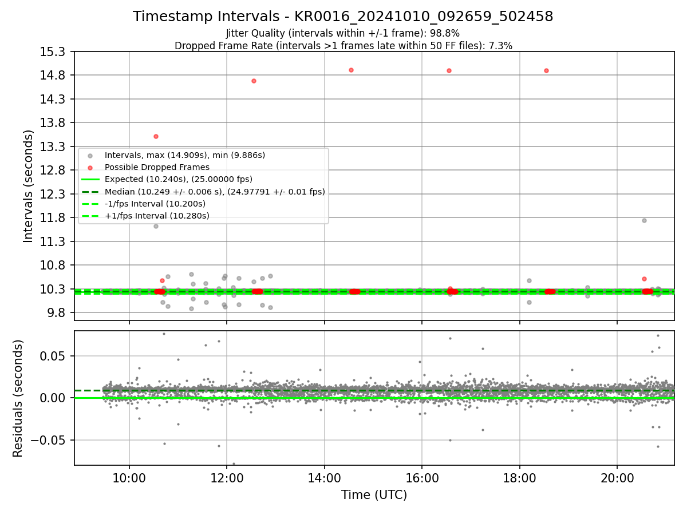Click the gray interval point near 10:30 at 11.6 seconds
The width and height of the screenshot is (687, 515).
tap(156, 226)
